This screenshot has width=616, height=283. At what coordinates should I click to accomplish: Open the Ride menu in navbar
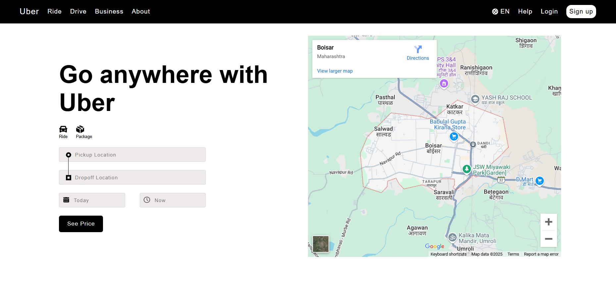pyautogui.click(x=54, y=12)
